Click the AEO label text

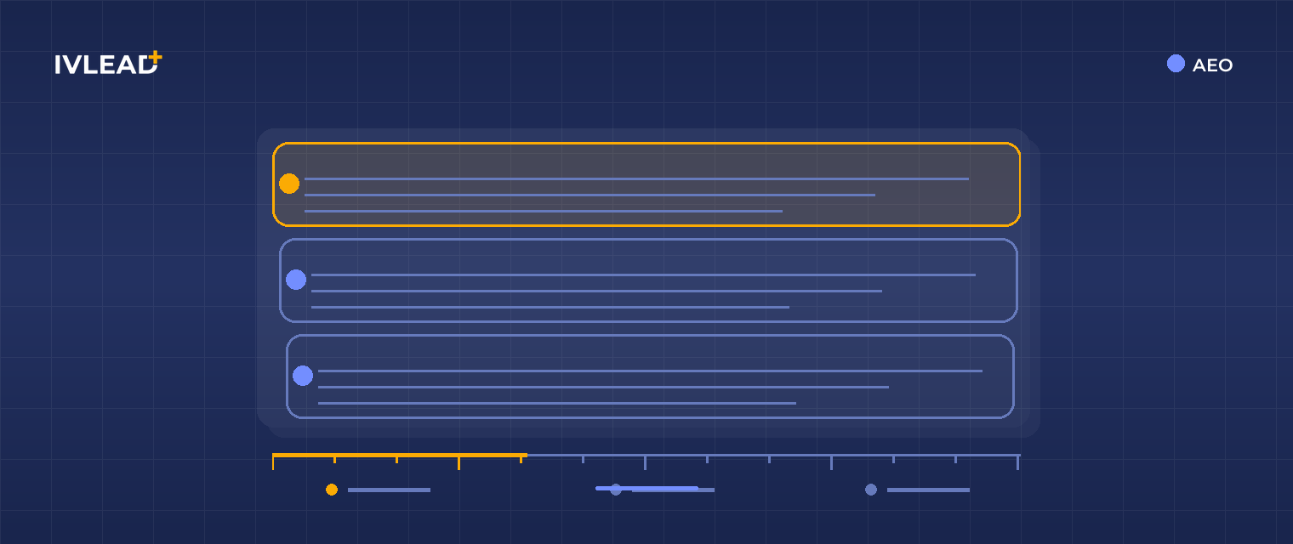(1212, 65)
